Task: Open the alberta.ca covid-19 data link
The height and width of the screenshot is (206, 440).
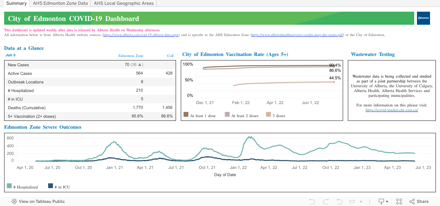Action: [141, 35]
